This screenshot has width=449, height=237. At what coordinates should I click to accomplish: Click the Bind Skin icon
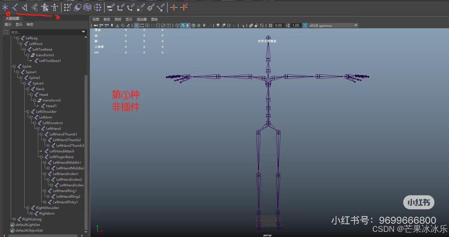pyautogui.click(x=34, y=8)
